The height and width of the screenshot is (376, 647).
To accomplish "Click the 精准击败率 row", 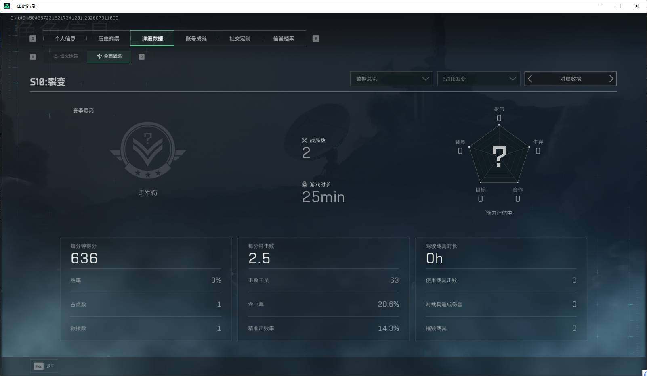I will tap(323, 328).
